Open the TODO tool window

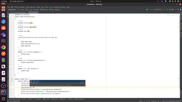click(x=30, y=99)
